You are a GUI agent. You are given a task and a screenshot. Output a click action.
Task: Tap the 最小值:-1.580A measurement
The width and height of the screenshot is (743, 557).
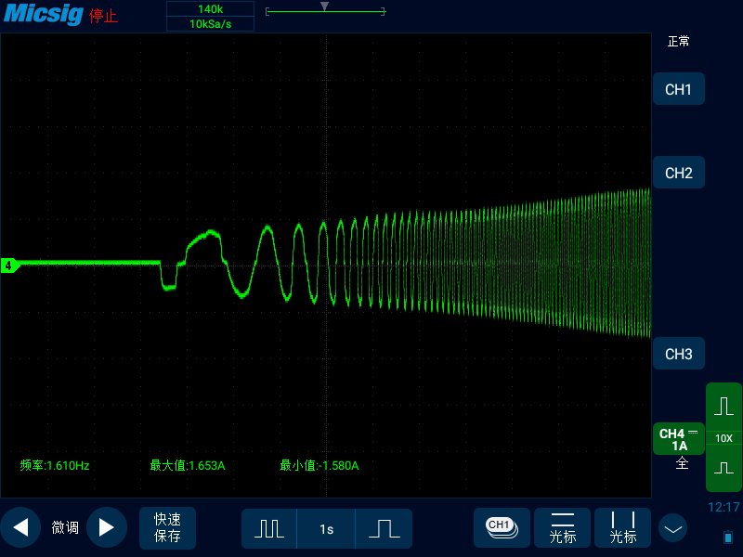(319, 466)
